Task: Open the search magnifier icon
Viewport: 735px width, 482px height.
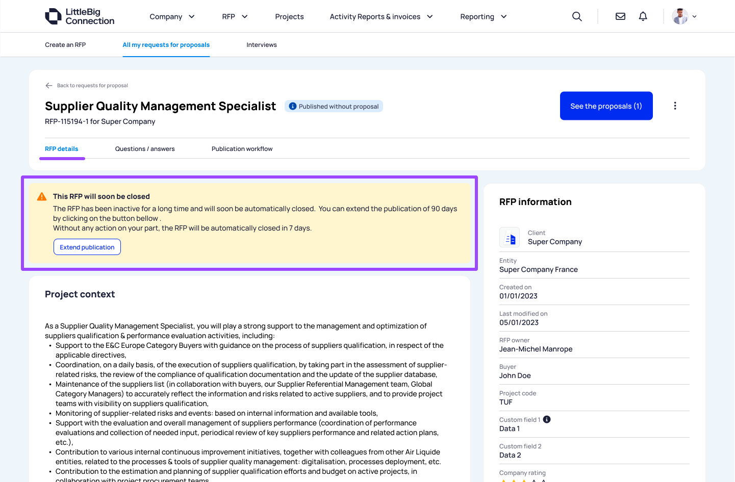Action: click(x=577, y=16)
